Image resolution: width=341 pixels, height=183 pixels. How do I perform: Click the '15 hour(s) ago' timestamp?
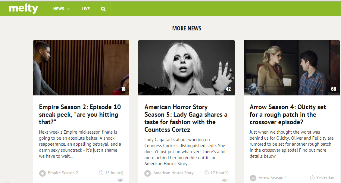[x=114, y=176]
